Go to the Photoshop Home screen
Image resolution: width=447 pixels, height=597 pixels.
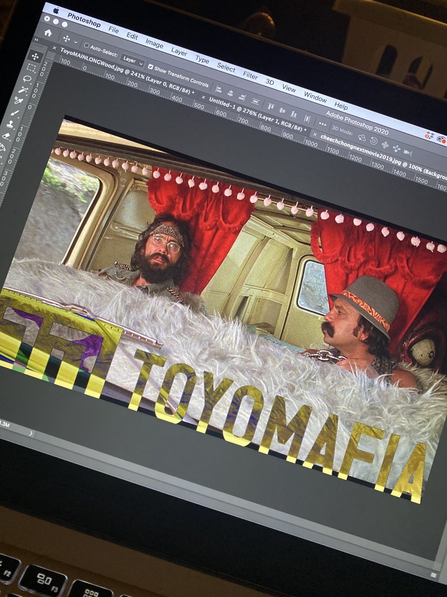click(48, 33)
